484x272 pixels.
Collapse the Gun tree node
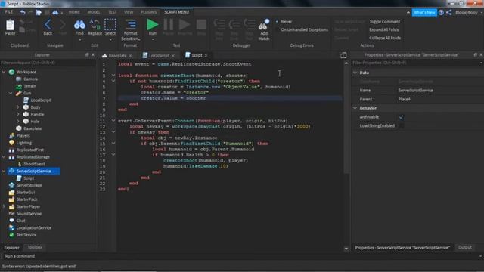[x=11, y=93]
